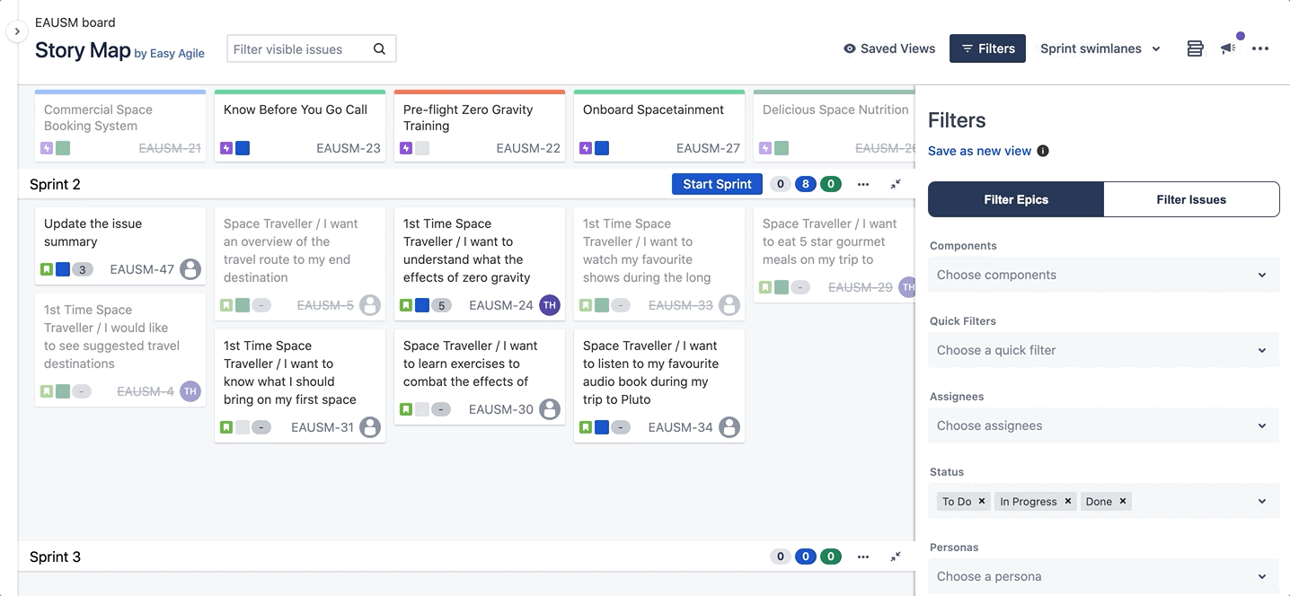1290x596 pixels.
Task: Remove the To Do status tag
Action: [982, 501]
